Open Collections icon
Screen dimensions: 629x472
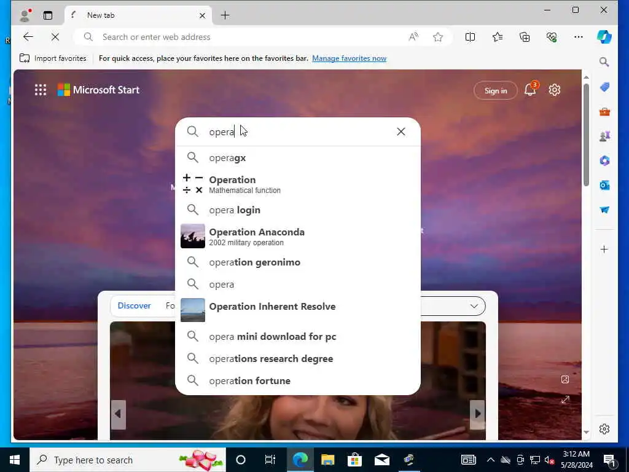525,37
